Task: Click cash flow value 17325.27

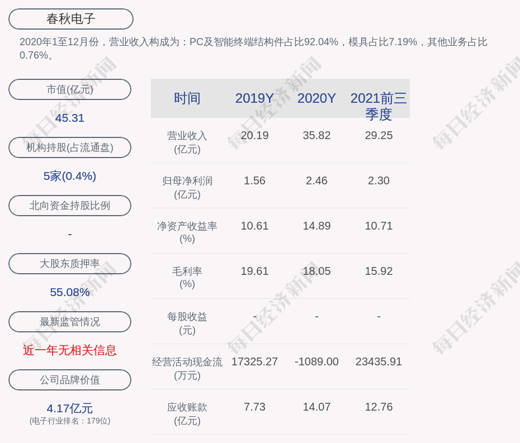Action: point(254,361)
